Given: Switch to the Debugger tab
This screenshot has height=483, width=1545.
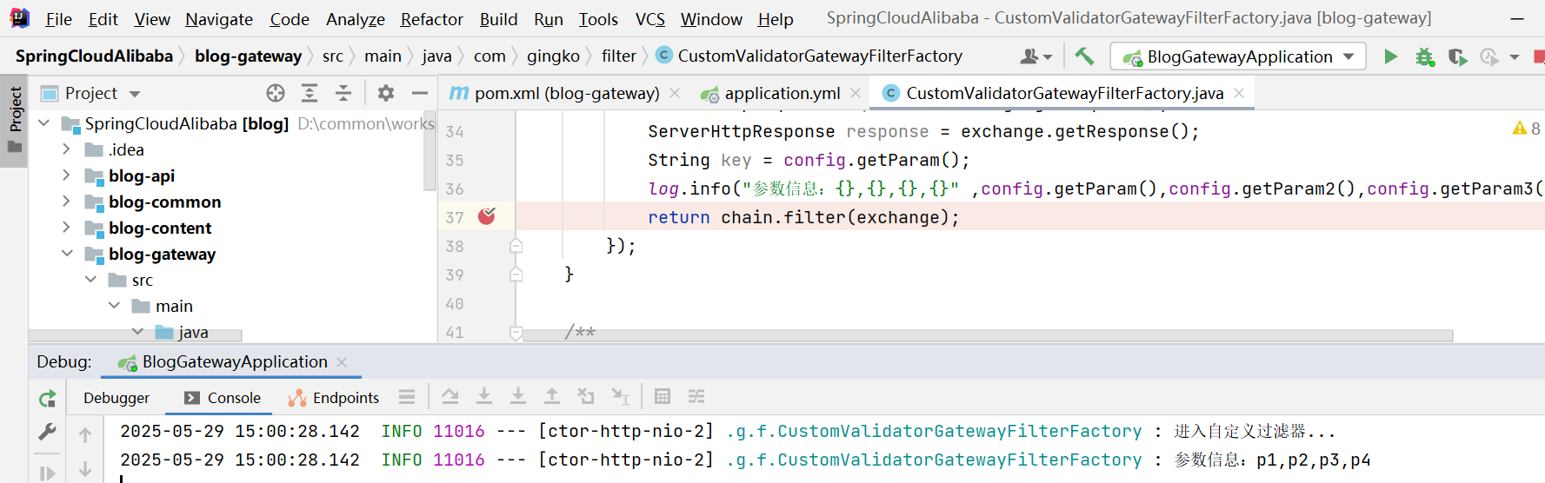Looking at the screenshot, I should tap(117, 398).
